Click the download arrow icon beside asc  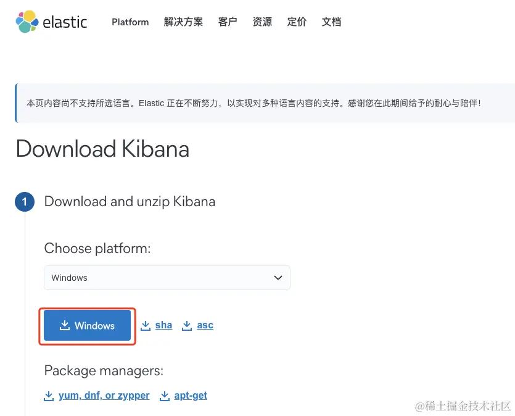click(187, 325)
